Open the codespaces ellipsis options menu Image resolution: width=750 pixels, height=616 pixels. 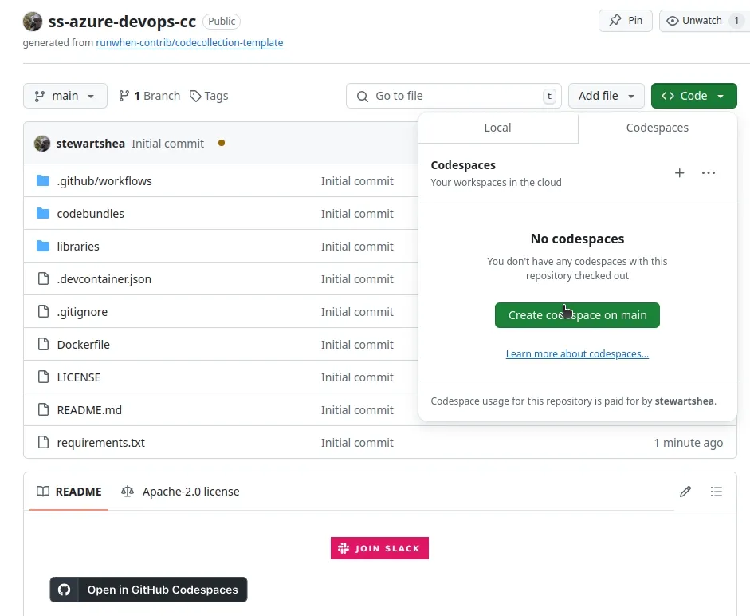[708, 172]
